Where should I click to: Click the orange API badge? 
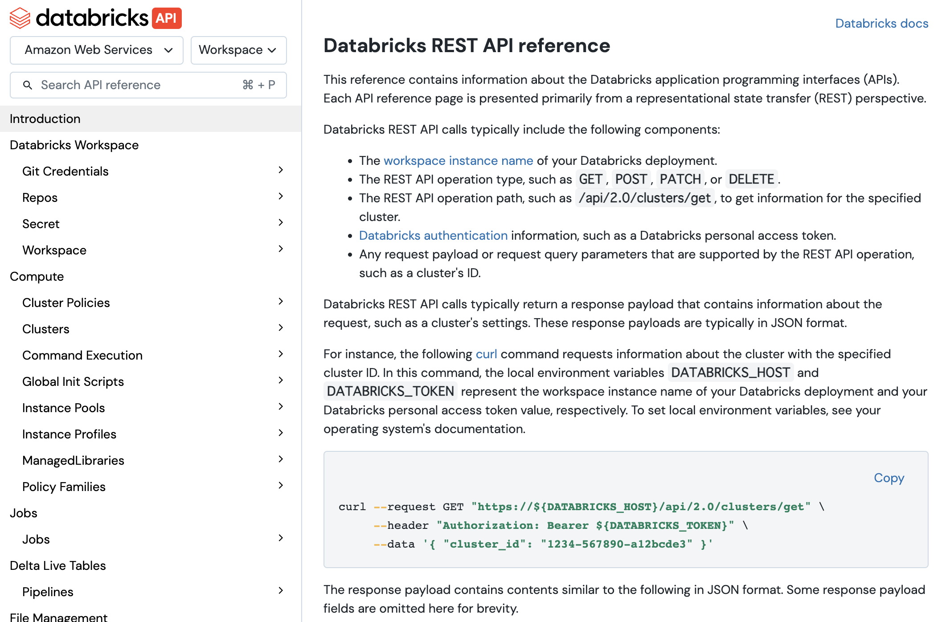(x=168, y=18)
